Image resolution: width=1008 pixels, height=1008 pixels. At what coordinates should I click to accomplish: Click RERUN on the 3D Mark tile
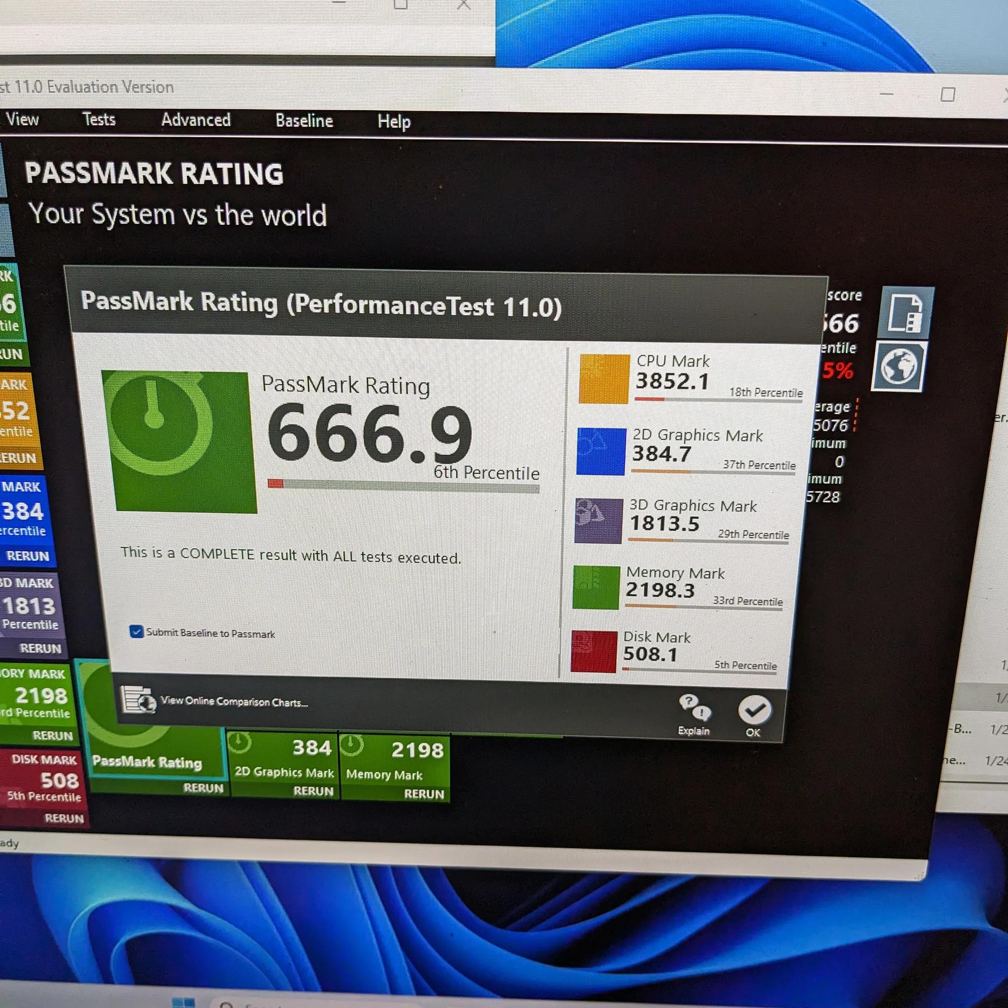coord(40,648)
